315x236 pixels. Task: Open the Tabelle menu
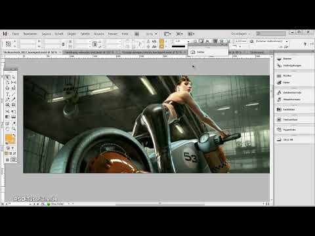coord(85,34)
